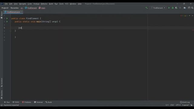Screen dimensions: 194x109
Task: Open the Build menu
Action: [x=51, y=4]
